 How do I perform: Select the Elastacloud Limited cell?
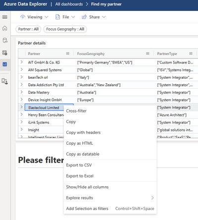point(44,108)
